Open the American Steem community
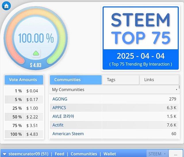Viewport: 184px width, 157px height. (x=68, y=134)
